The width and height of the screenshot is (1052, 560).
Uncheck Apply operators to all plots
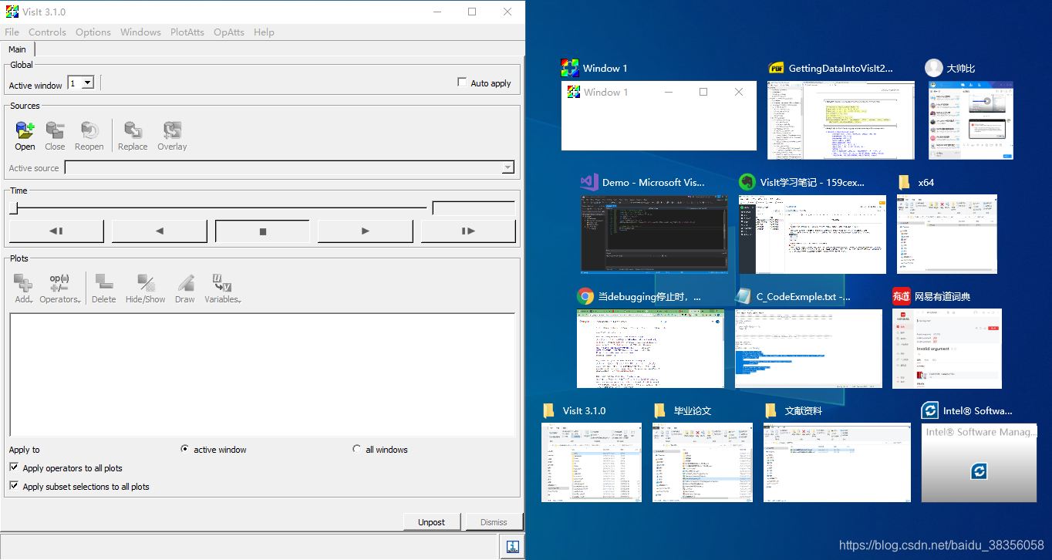[x=13, y=467]
